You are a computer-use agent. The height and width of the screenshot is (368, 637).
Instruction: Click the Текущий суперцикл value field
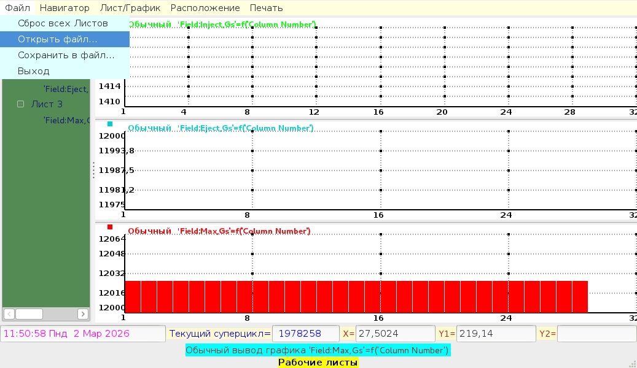pos(305,334)
